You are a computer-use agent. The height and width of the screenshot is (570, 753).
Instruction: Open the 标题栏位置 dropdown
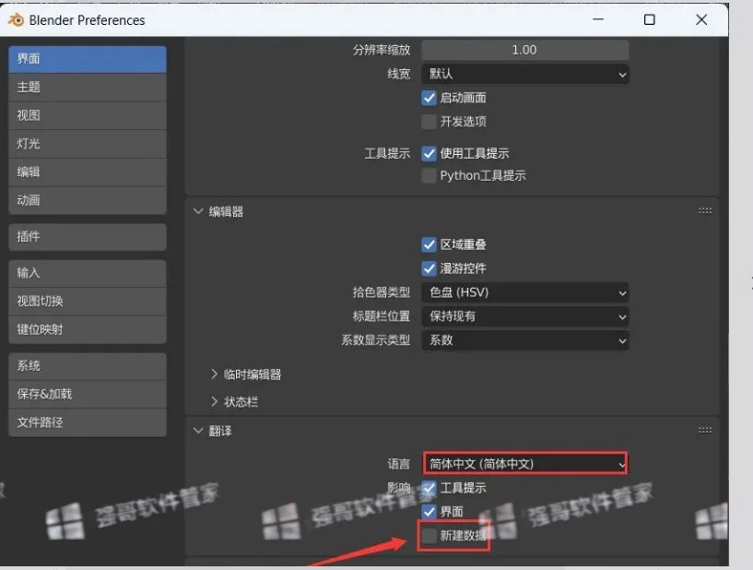[x=525, y=316]
